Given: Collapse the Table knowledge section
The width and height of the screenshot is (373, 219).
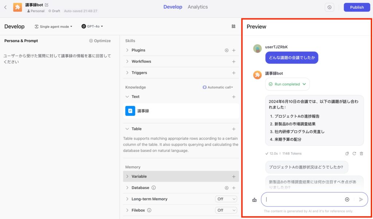Looking at the screenshot, I should click(x=127, y=129).
